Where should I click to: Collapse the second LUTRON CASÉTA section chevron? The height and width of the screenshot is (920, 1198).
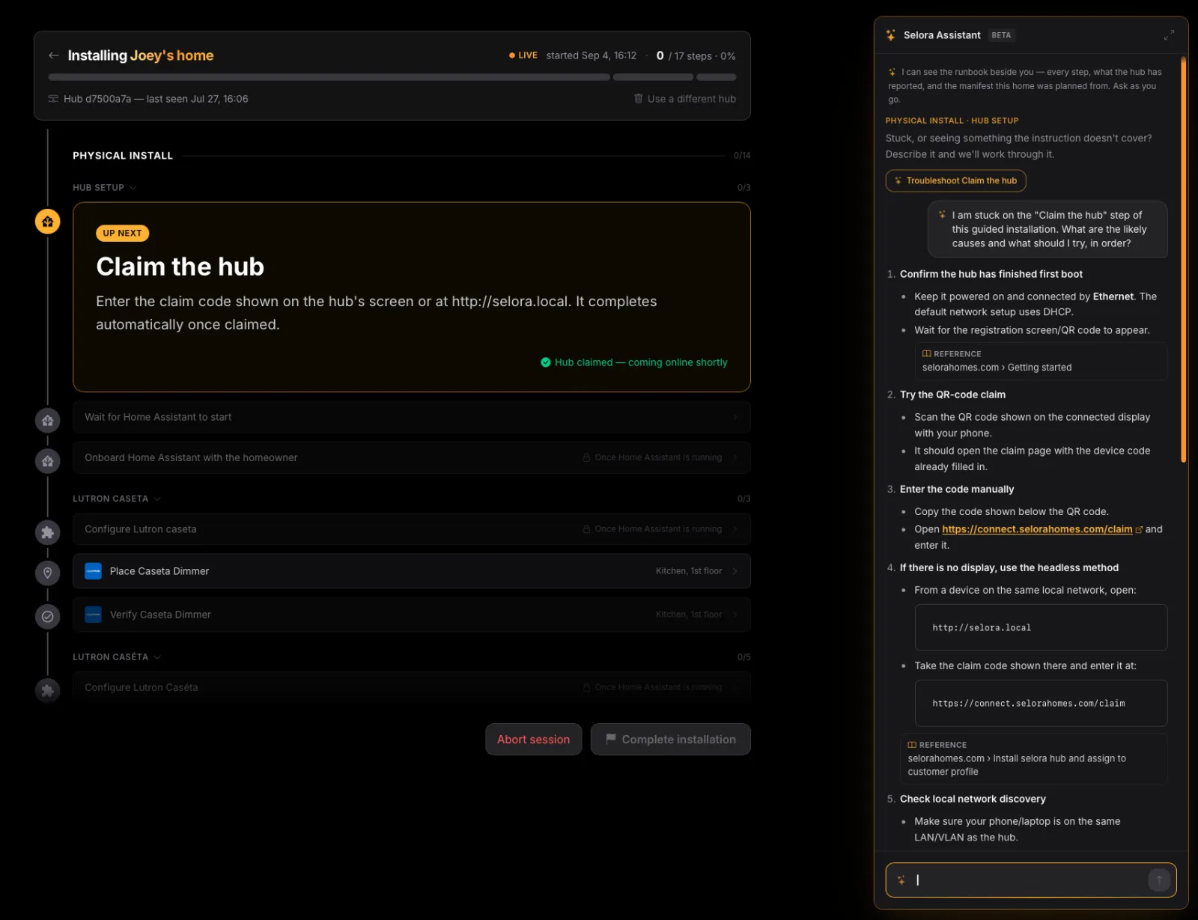click(157, 657)
